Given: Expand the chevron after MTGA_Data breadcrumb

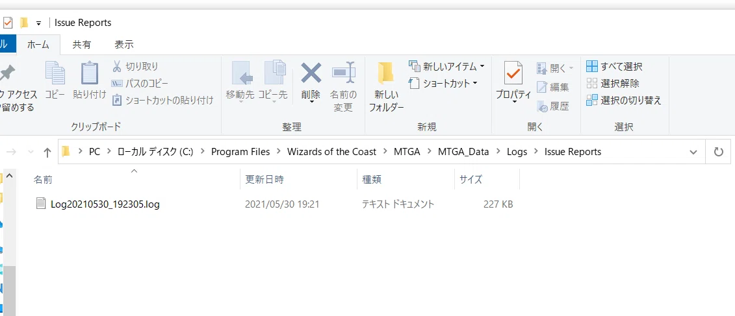Looking at the screenshot, I should 498,152.
